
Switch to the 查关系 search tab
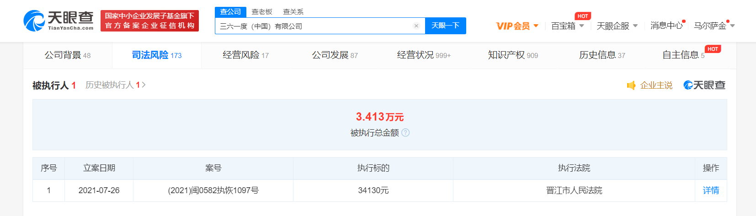point(293,12)
